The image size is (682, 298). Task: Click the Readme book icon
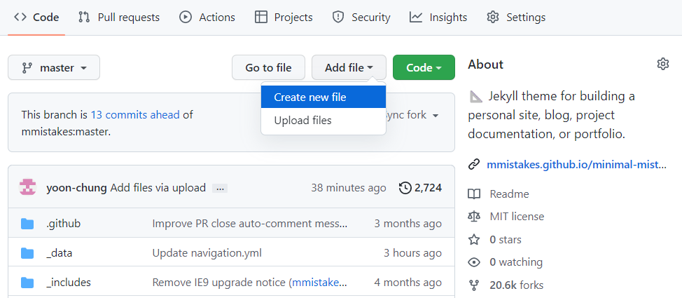tap(473, 194)
